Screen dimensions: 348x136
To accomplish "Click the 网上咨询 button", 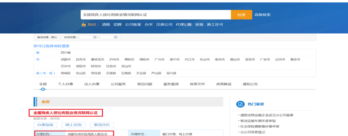I will pyautogui.click(x=73, y=125).
